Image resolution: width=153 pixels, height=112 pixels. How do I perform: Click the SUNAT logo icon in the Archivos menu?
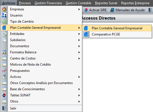click(4, 95)
